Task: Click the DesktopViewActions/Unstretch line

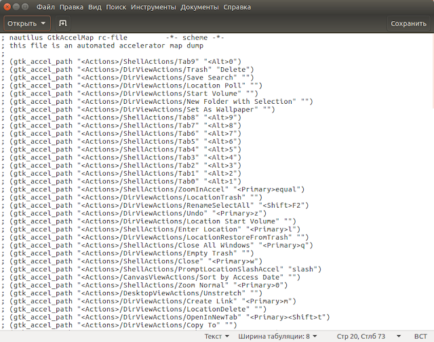Action: click(x=132, y=293)
